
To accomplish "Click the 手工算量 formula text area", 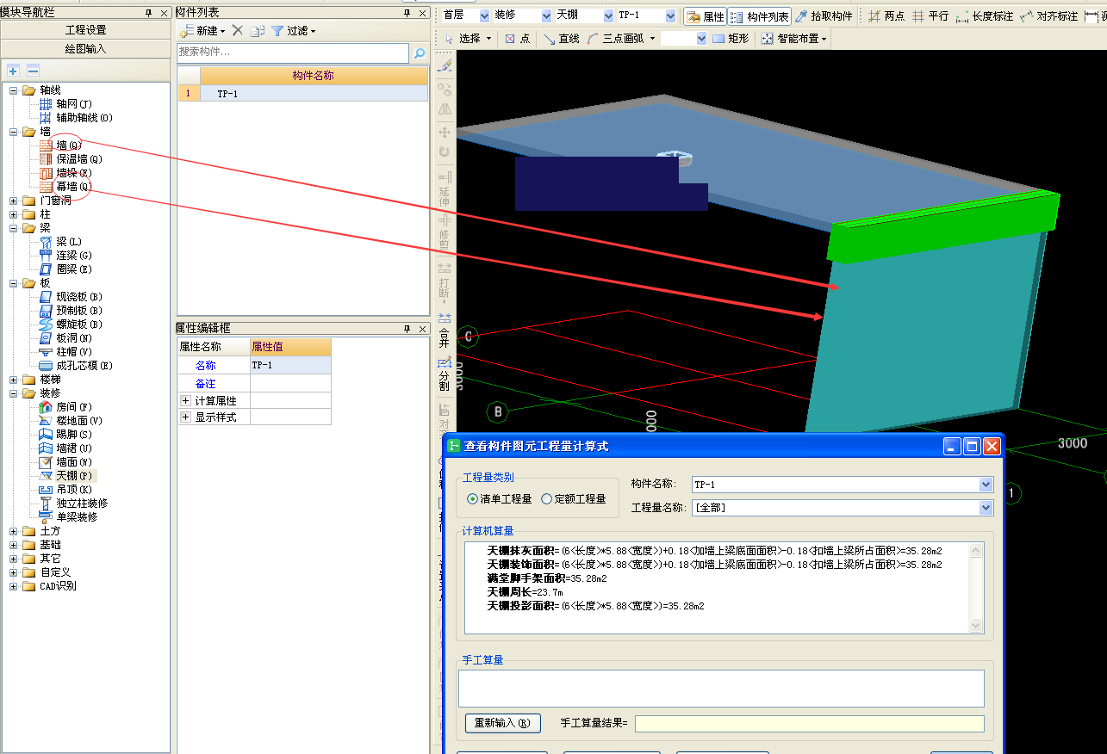I will [x=721, y=689].
